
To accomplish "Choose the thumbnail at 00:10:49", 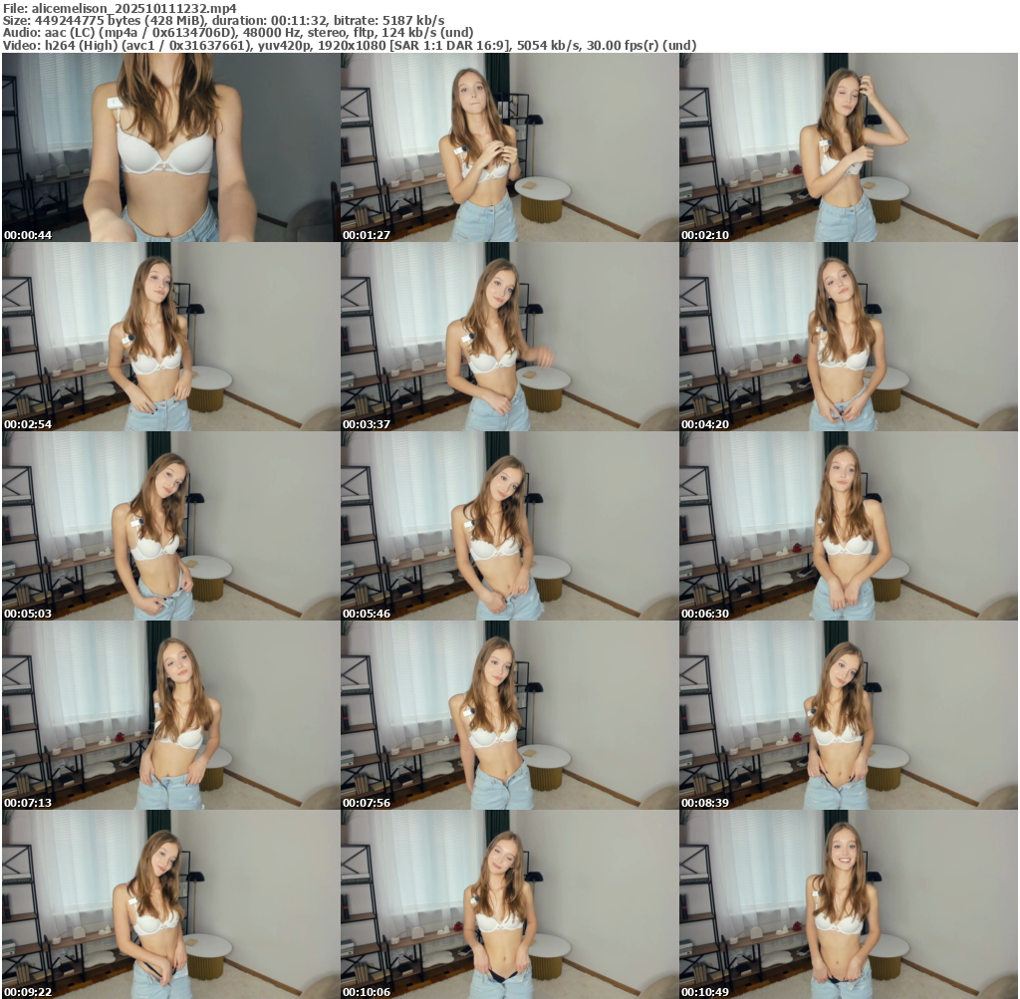I will (849, 904).
